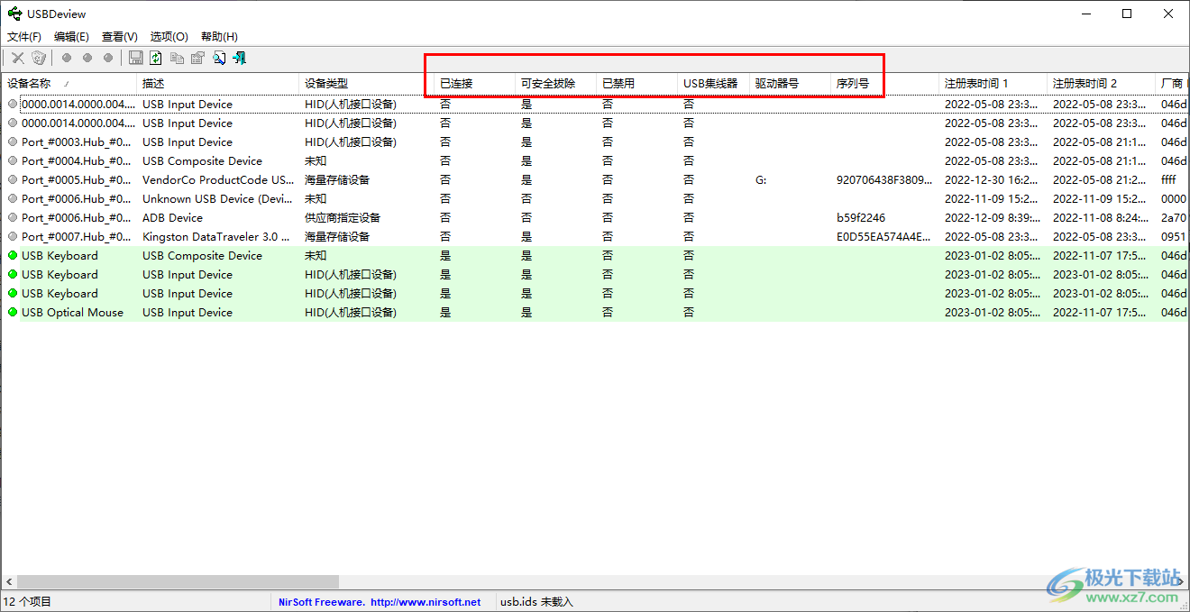Click the Save Selected Items floppy disk icon
Viewport: 1190px width, 612px height.
(x=136, y=58)
